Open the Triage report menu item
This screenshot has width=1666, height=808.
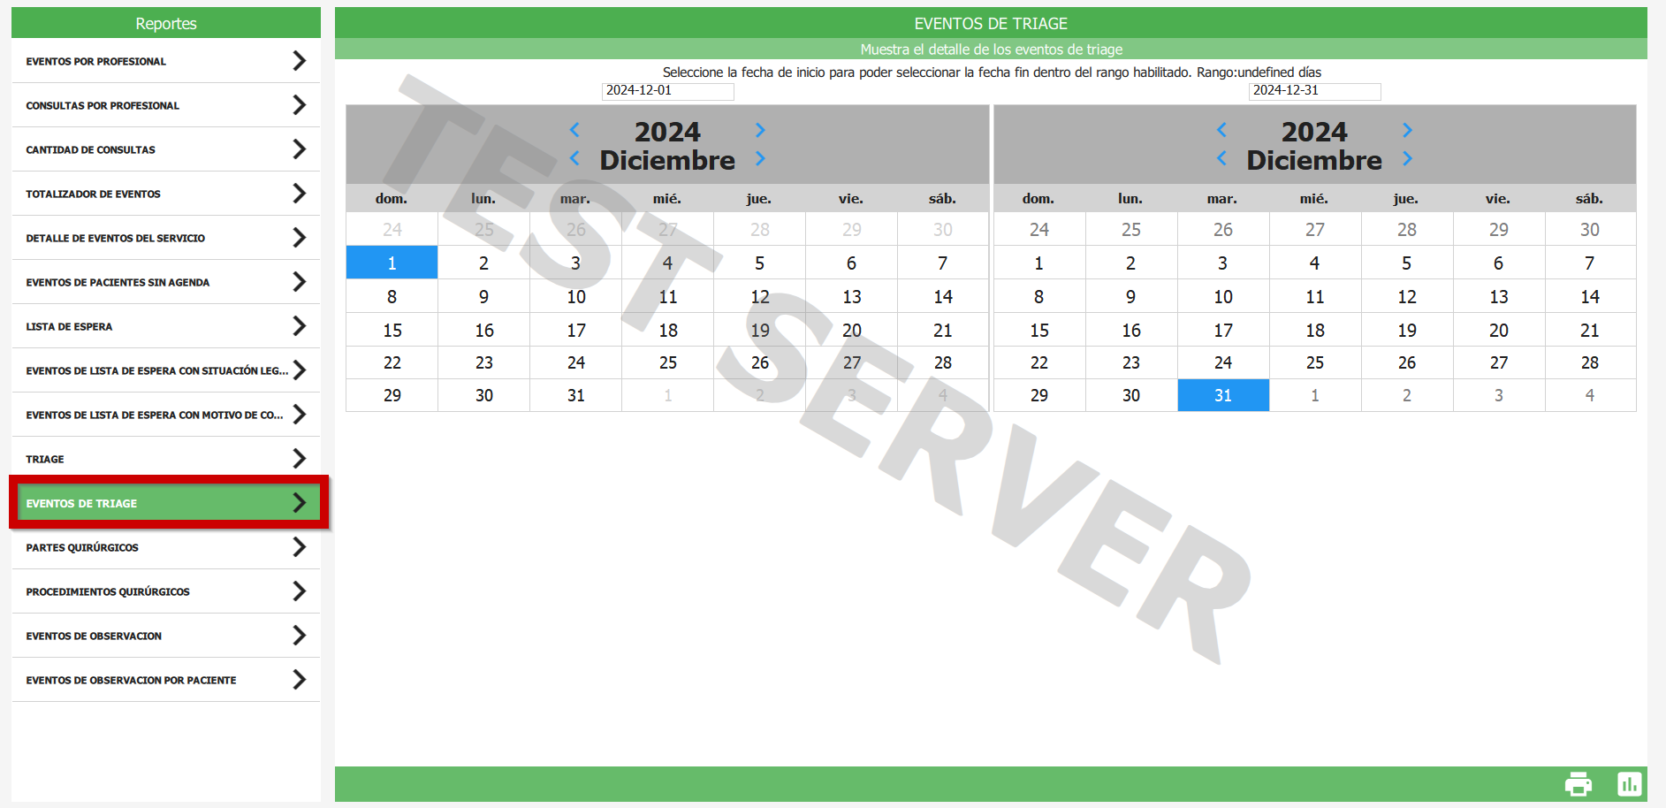[165, 459]
